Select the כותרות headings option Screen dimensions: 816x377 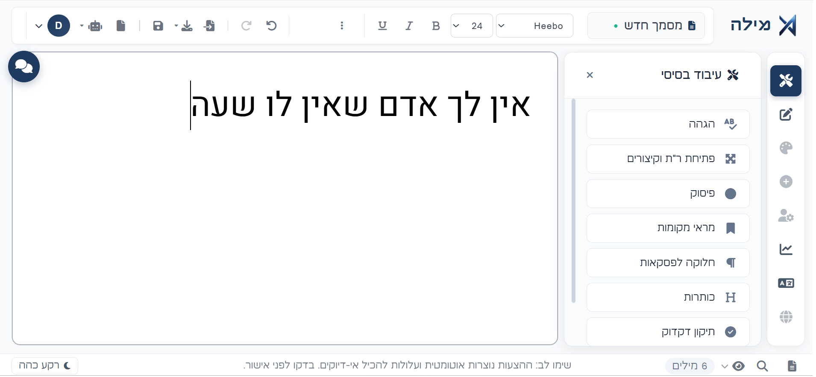tap(668, 297)
